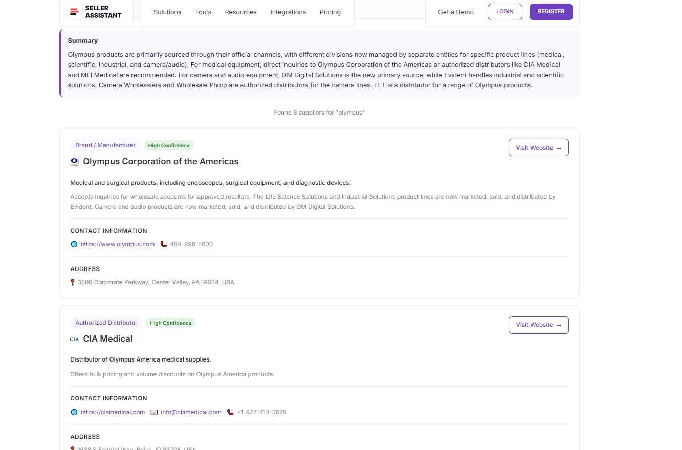This screenshot has height=450, width=682.
Task: Click map pin icon by Center Valley address
Action: pos(73,282)
